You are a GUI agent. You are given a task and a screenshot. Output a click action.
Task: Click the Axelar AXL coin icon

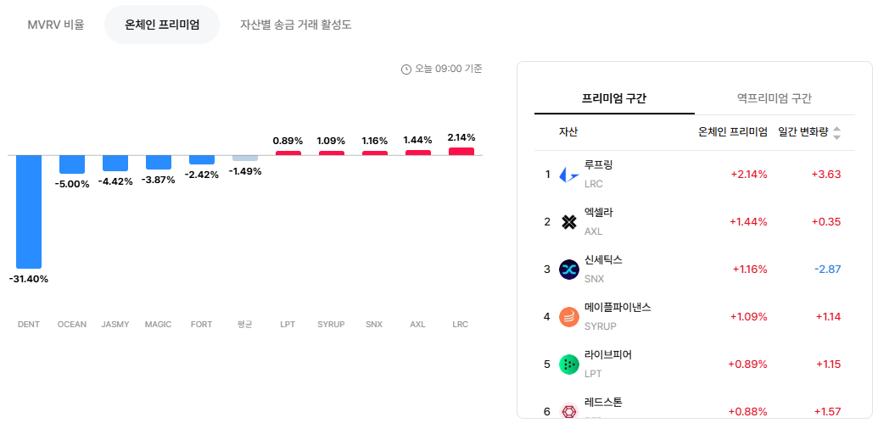point(569,222)
